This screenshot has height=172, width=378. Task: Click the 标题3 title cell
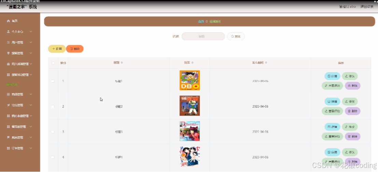(x=119, y=132)
